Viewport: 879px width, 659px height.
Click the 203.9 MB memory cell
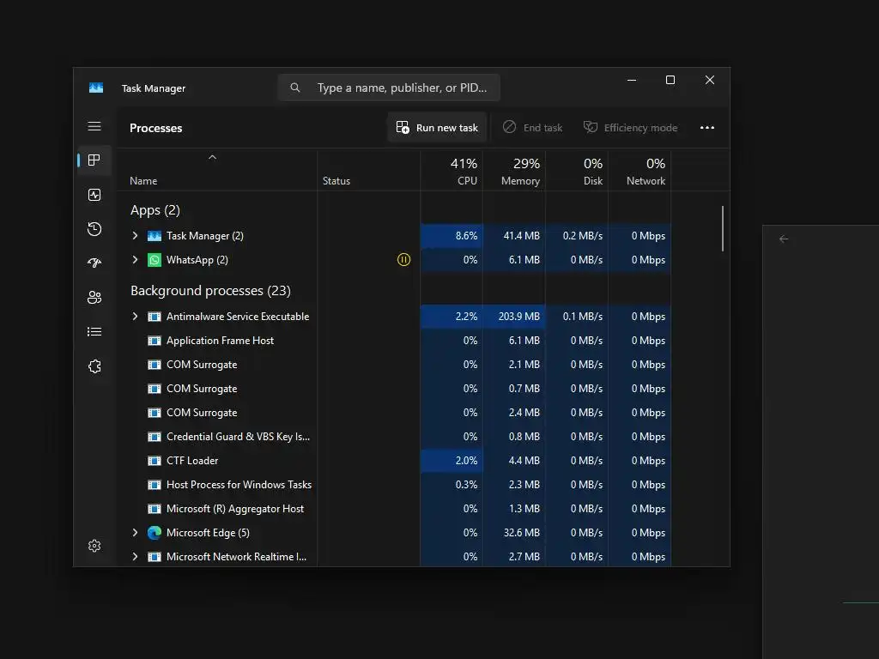[x=514, y=317]
